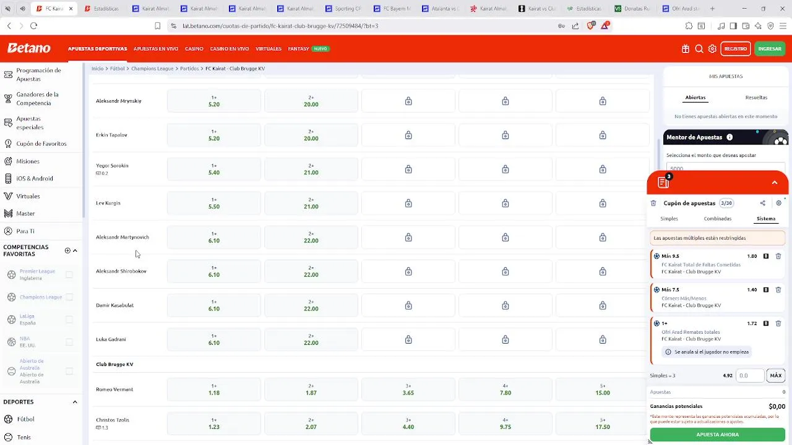Click the Brave Shields lion icon
Screen dimensions: 792x445
[x=590, y=26]
